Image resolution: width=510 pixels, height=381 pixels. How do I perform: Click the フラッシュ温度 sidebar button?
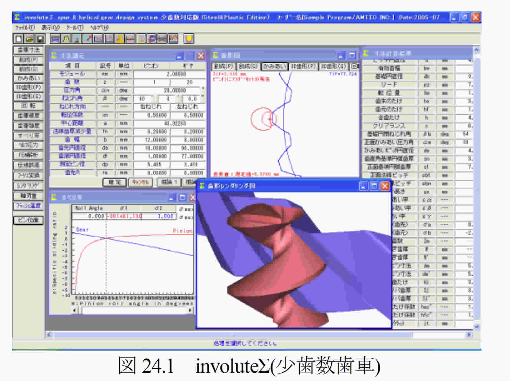[29, 206]
